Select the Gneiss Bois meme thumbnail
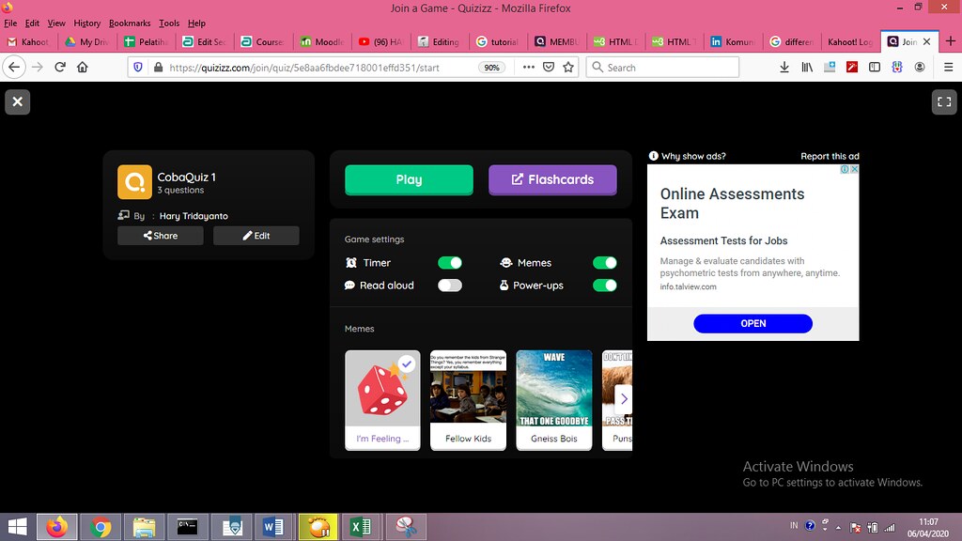Screen dimensions: 962x541 (554, 400)
